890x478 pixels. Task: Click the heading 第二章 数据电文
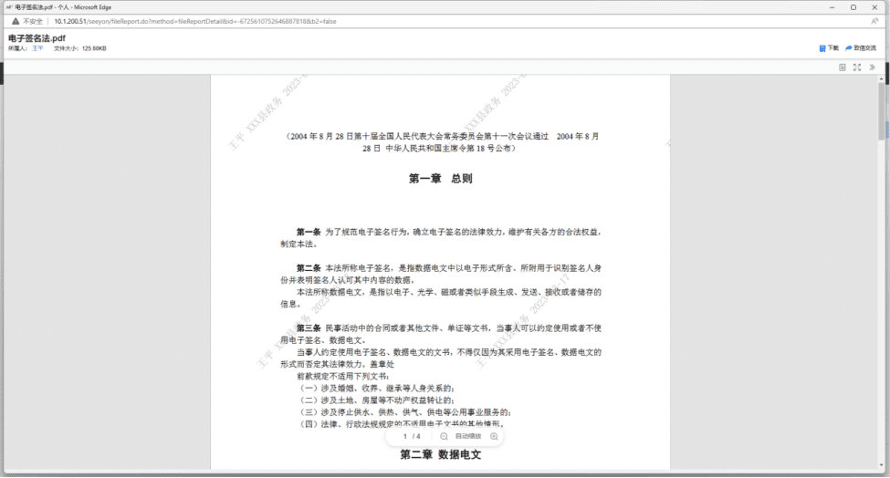coord(441,454)
